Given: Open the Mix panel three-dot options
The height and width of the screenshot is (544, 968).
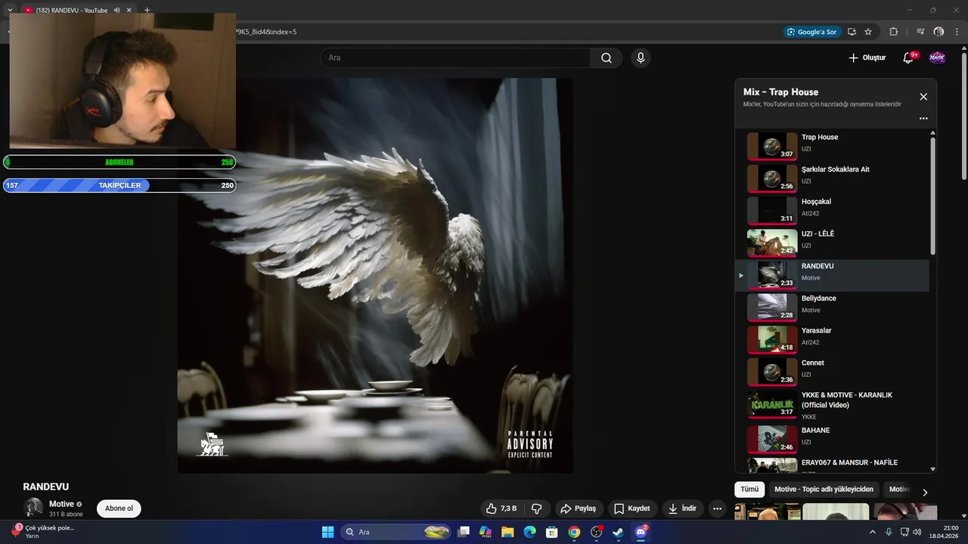Looking at the screenshot, I should coord(923,119).
